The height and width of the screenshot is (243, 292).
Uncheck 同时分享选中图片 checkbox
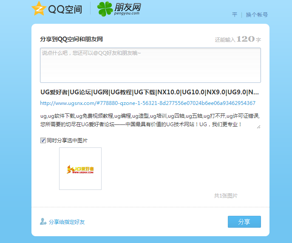point(43,140)
